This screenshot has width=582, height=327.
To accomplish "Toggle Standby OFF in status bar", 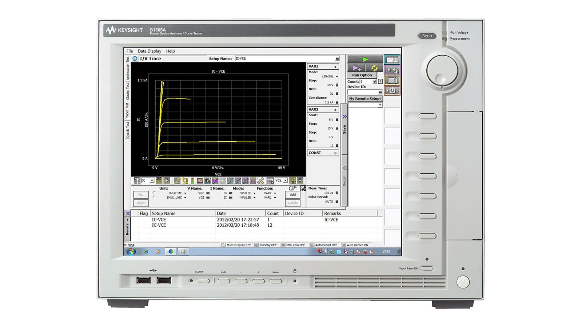I will point(266,245).
